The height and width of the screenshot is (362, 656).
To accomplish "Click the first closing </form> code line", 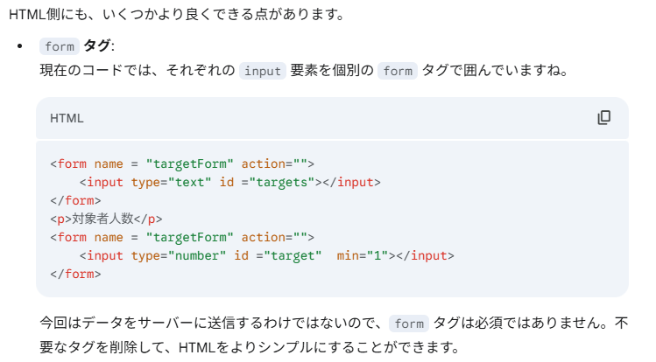I will coord(75,200).
